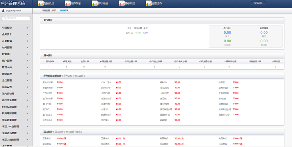Screen dimensions: 292x147
Task: Click the 首页 breadcrumb link
Action: (54, 11)
